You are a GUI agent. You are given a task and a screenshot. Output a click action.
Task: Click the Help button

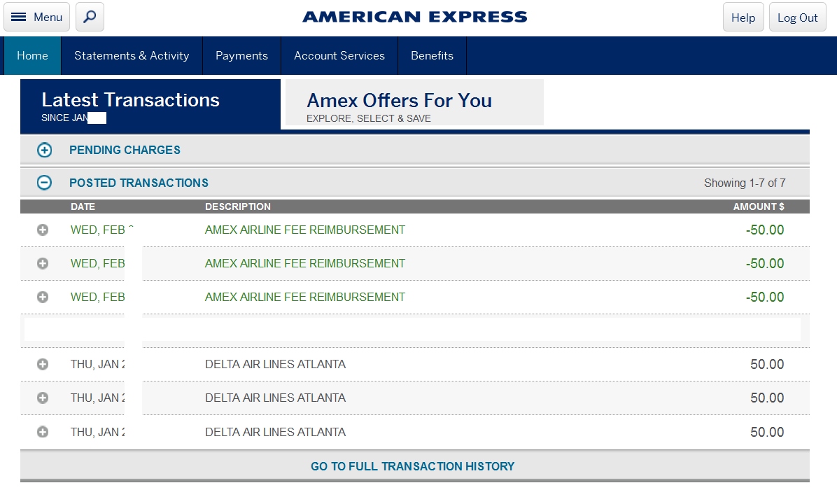[x=743, y=17]
